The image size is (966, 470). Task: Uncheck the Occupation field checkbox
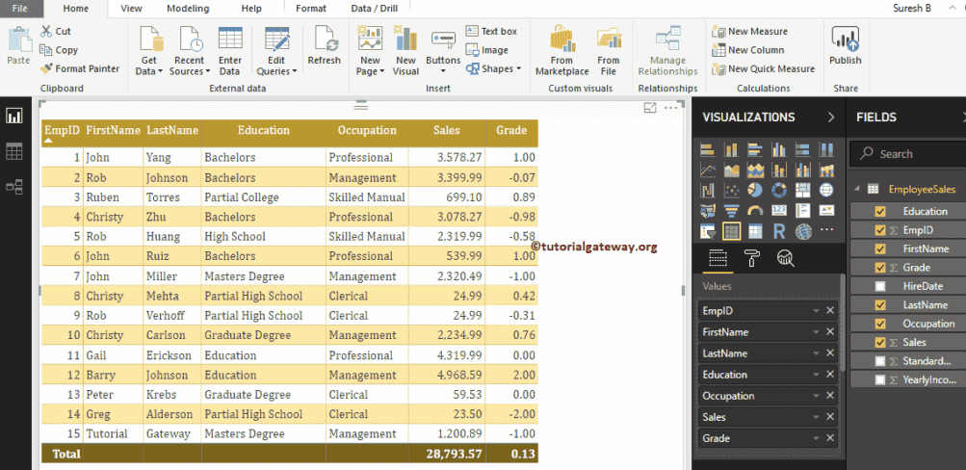point(880,324)
